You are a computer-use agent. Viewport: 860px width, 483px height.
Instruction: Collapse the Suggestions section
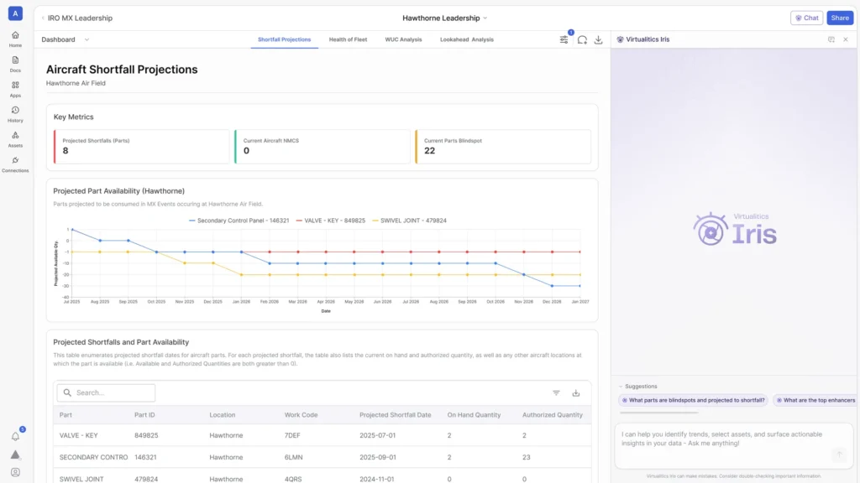click(621, 387)
